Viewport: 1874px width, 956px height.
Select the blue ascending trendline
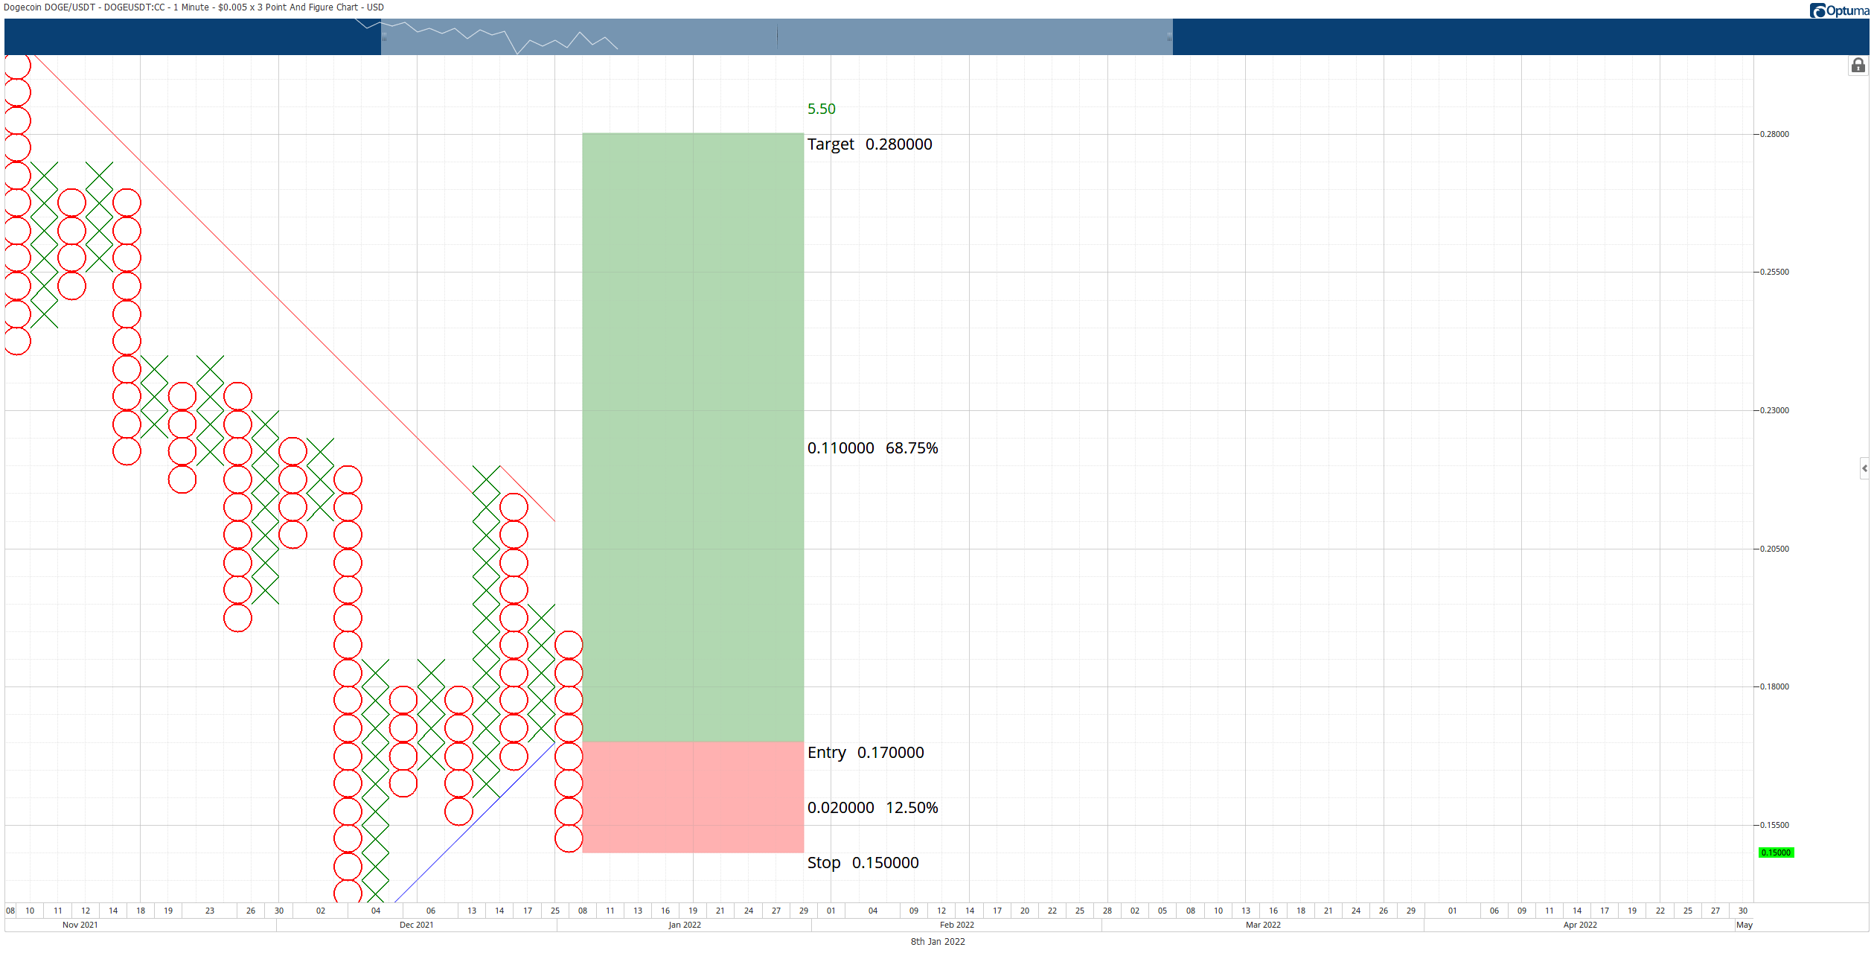476,820
